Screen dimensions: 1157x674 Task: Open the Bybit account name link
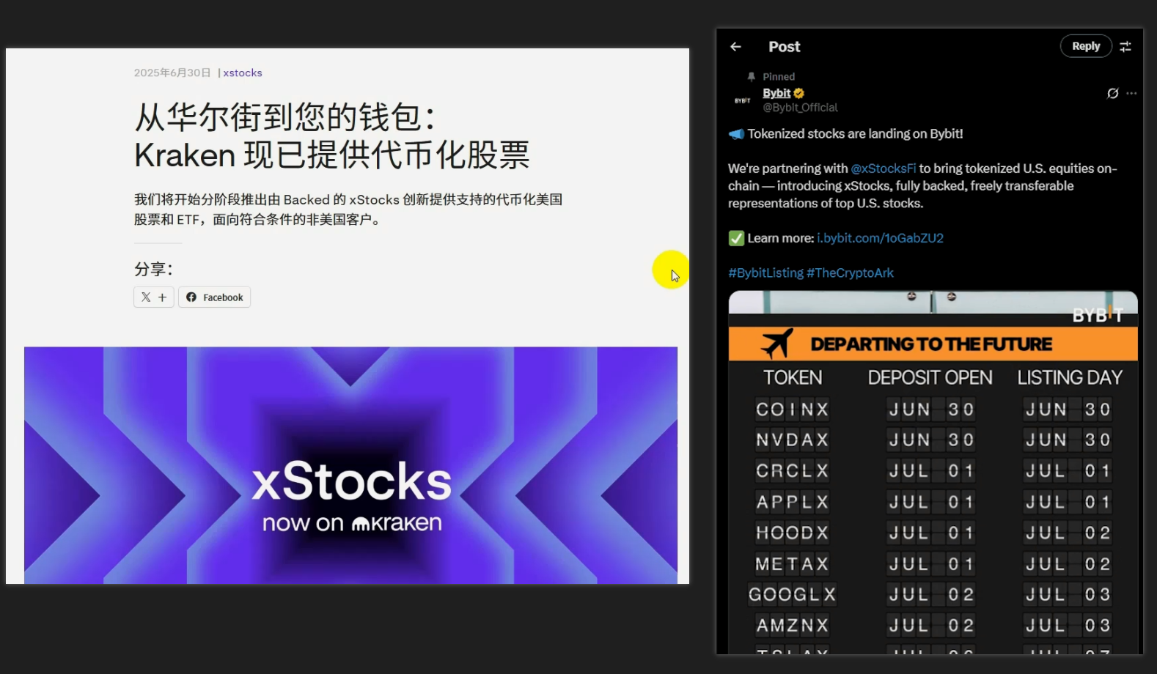pos(776,93)
